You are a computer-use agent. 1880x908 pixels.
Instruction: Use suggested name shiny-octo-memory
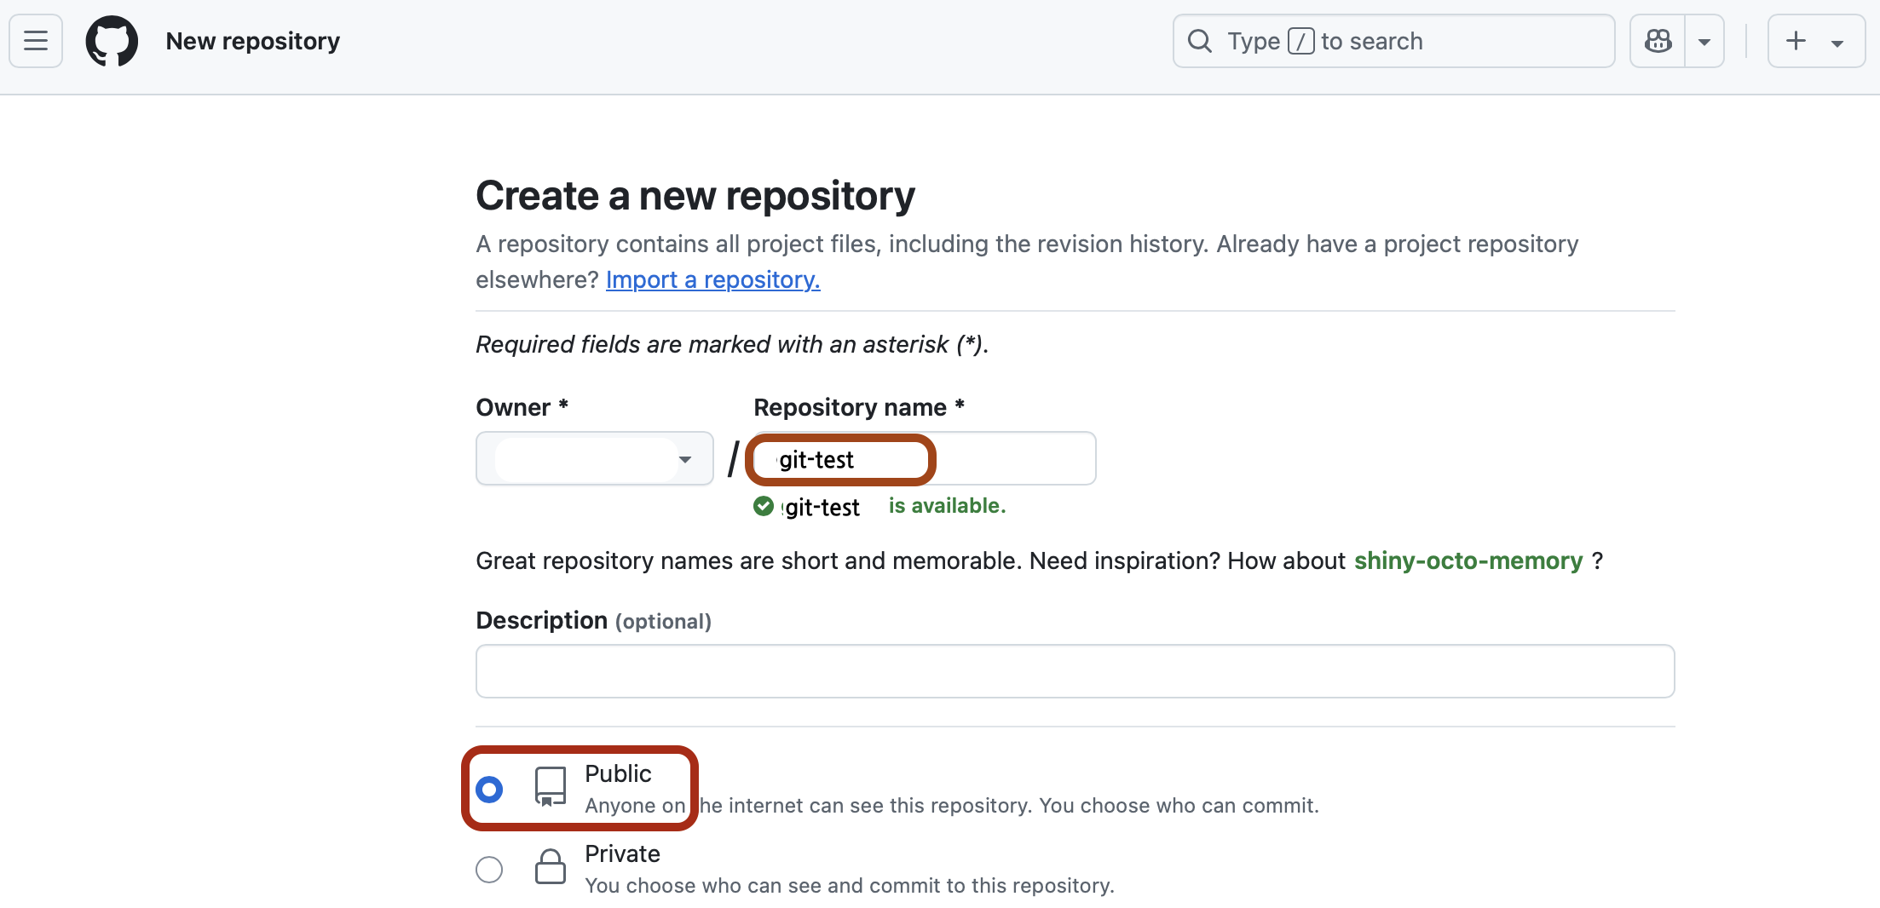pyautogui.click(x=1468, y=560)
